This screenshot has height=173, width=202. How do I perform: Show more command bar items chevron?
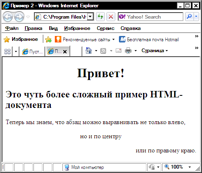pyautogui.click(x=197, y=48)
